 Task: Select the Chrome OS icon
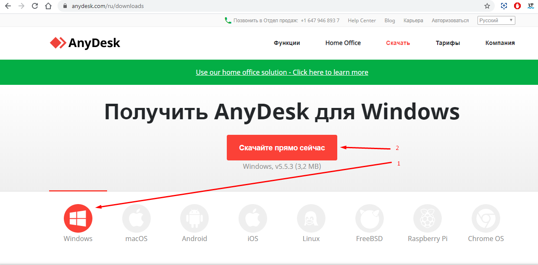[x=486, y=218]
